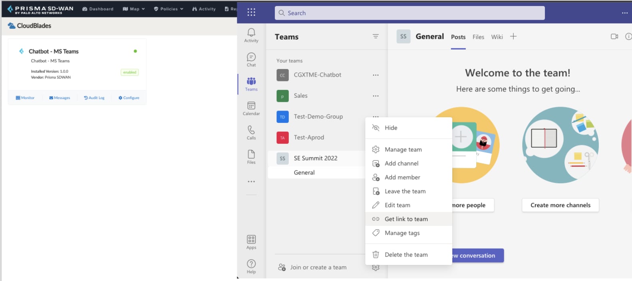Open Activity in Teams sidebar

click(251, 36)
